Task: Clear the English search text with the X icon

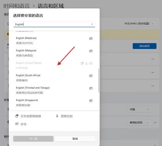Action: [92, 24]
